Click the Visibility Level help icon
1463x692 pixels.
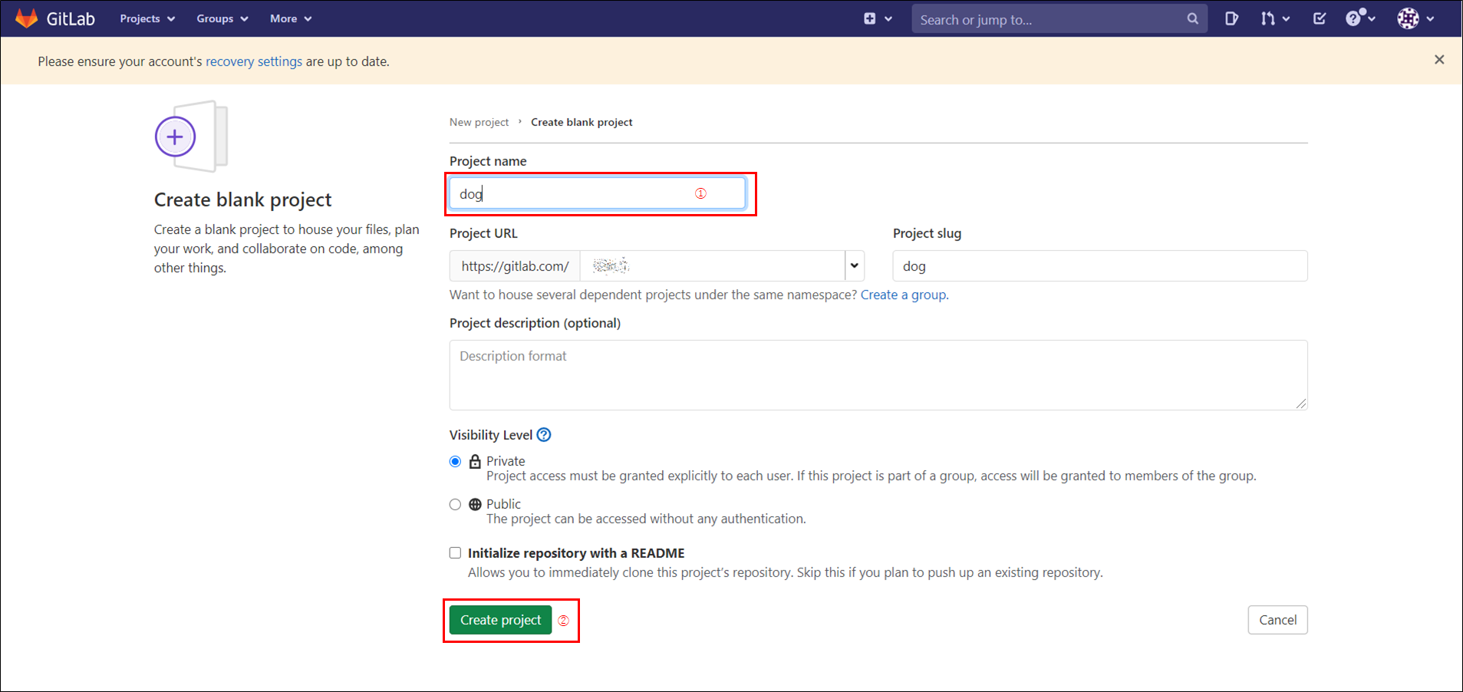(x=543, y=434)
